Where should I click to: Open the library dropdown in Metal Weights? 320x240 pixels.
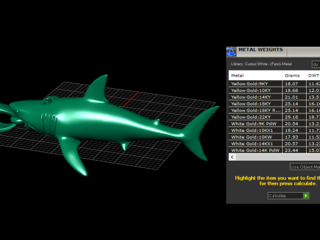(316, 65)
